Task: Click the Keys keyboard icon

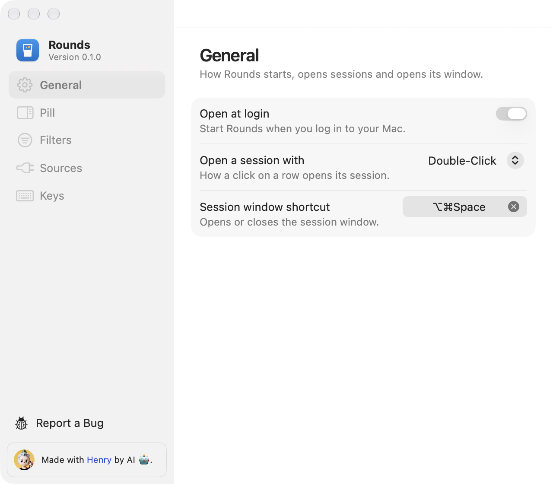Action: pos(25,196)
